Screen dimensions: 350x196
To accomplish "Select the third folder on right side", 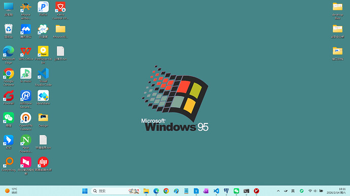I will point(337,53).
